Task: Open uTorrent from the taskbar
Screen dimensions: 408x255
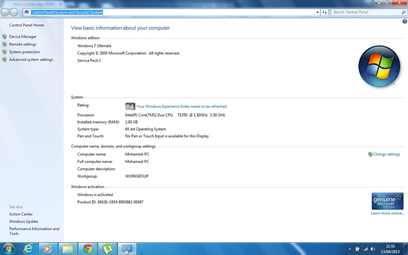Action: [x=107, y=249]
